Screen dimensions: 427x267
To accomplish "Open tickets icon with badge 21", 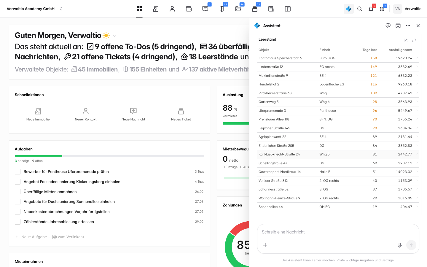I will pyautogui.click(x=255, y=9).
